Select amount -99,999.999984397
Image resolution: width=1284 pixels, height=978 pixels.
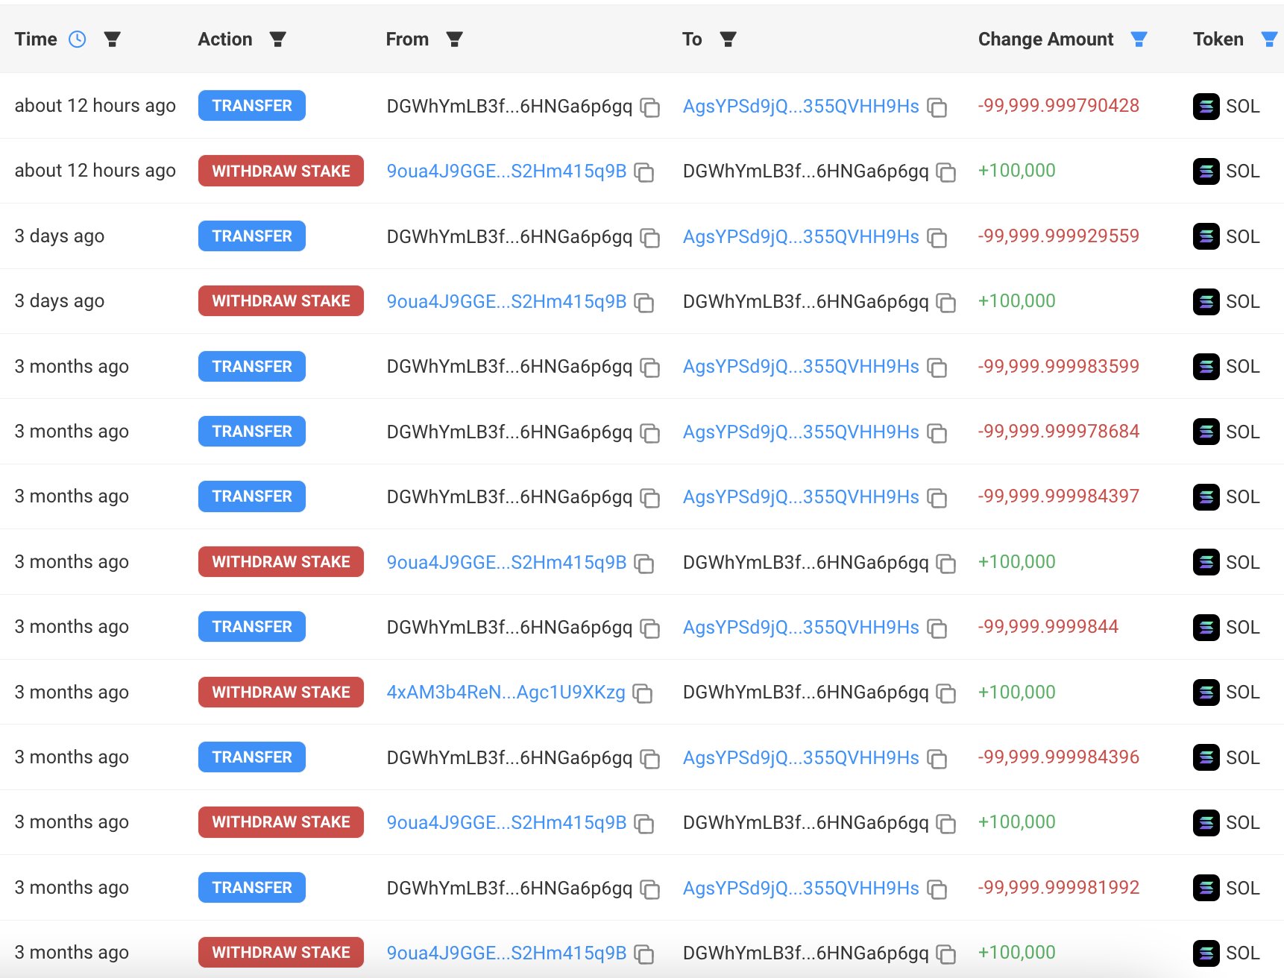(1059, 496)
